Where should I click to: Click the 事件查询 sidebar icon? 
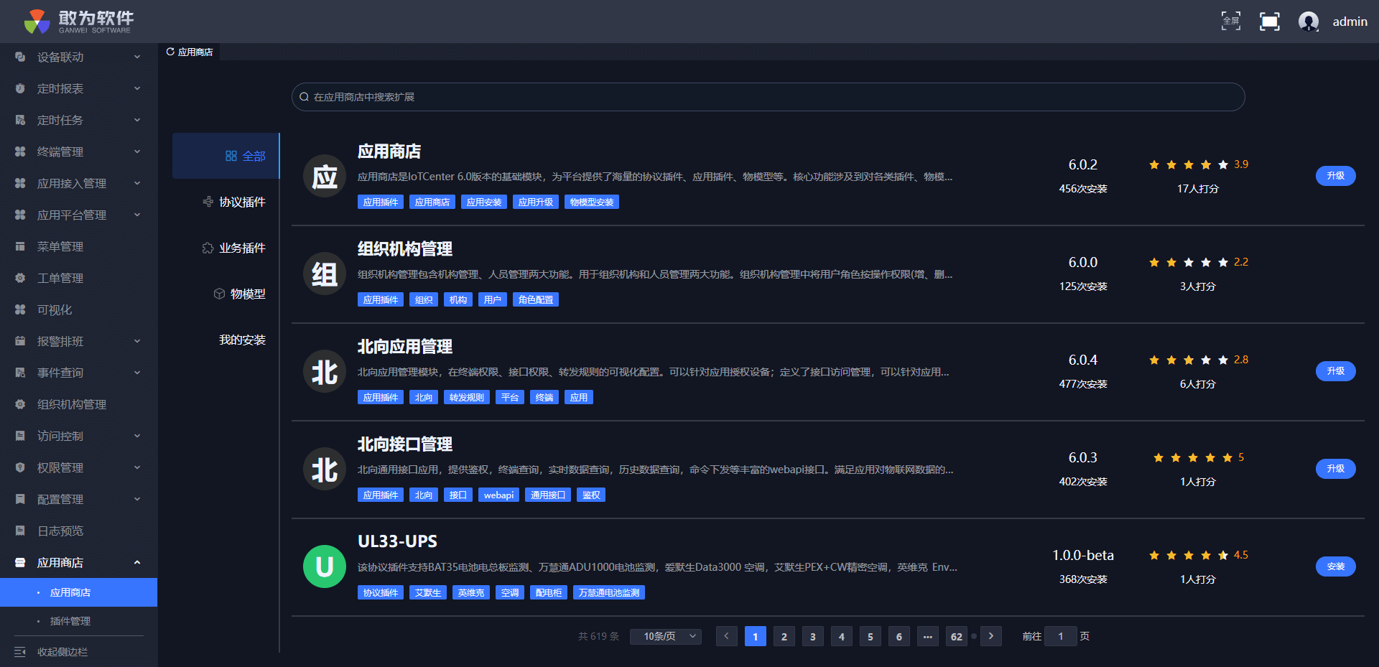pos(20,373)
